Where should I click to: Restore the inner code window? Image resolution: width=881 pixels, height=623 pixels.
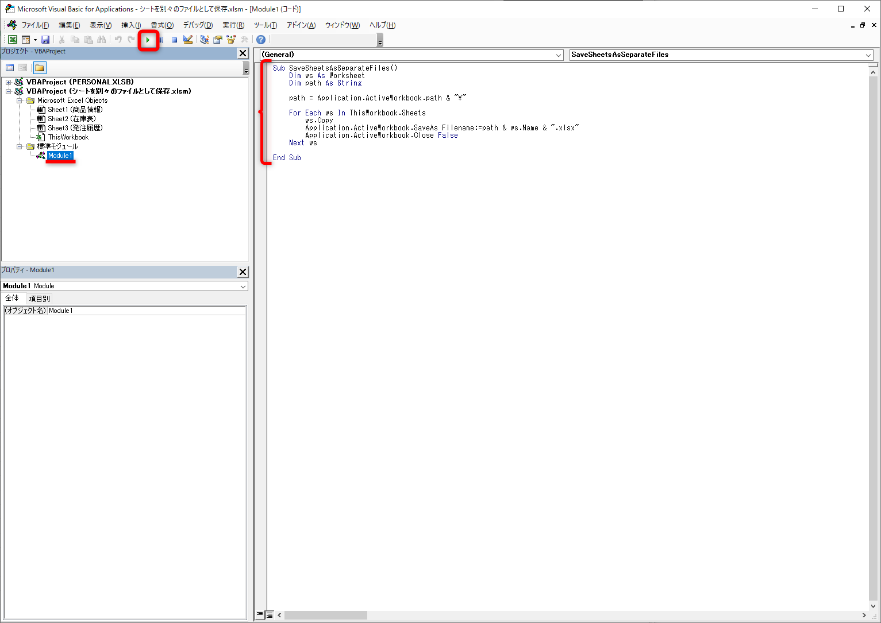(x=863, y=25)
